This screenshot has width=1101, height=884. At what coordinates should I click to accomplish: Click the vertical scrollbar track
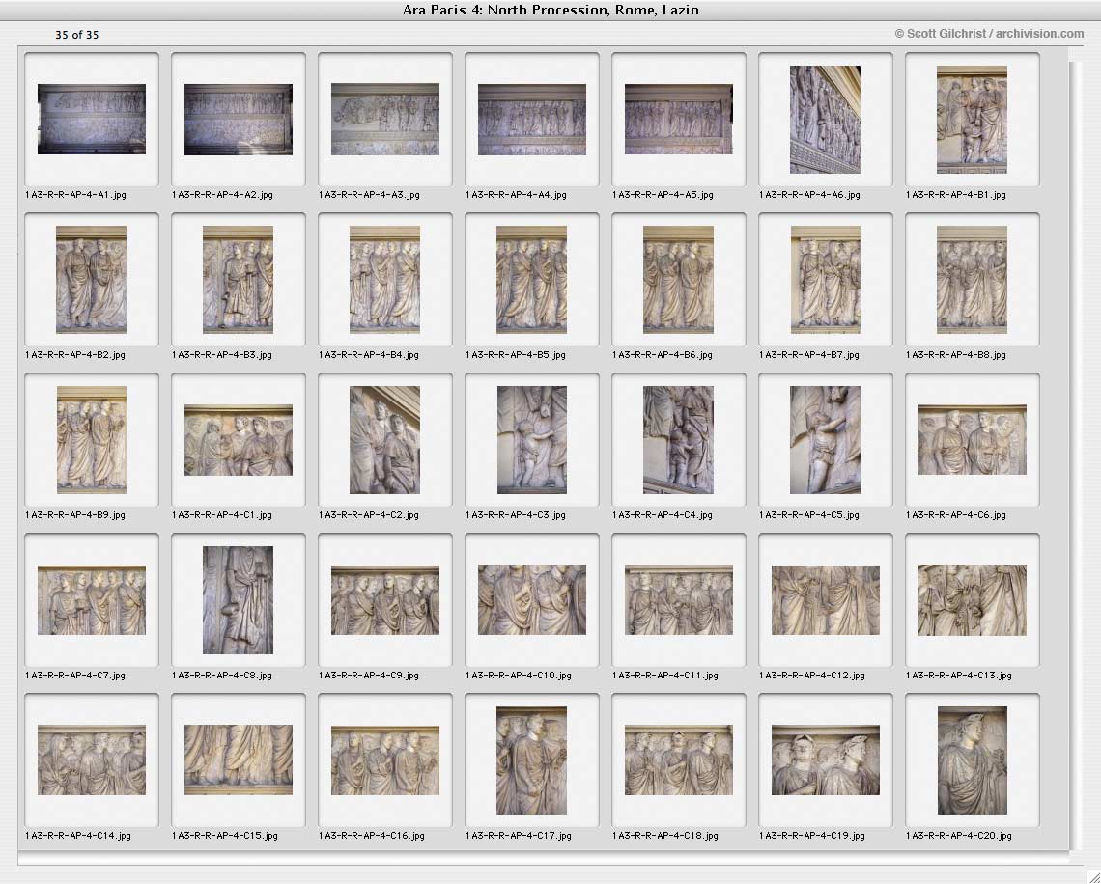(x=1075, y=456)
